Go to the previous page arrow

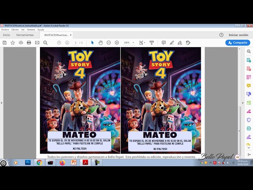point(59,43)
